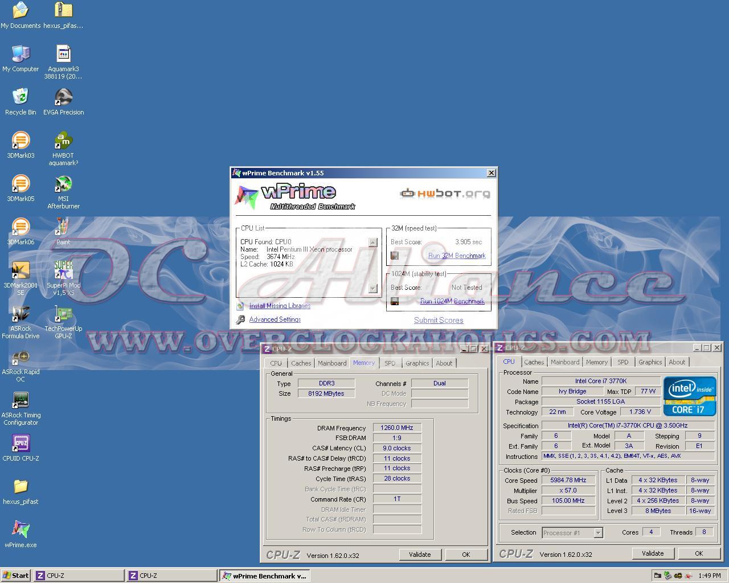The width and height of the screenshot is (729, 583).
Task: Click the 1024M benchmark save disk icon
Action: click(x=394, y=301)
